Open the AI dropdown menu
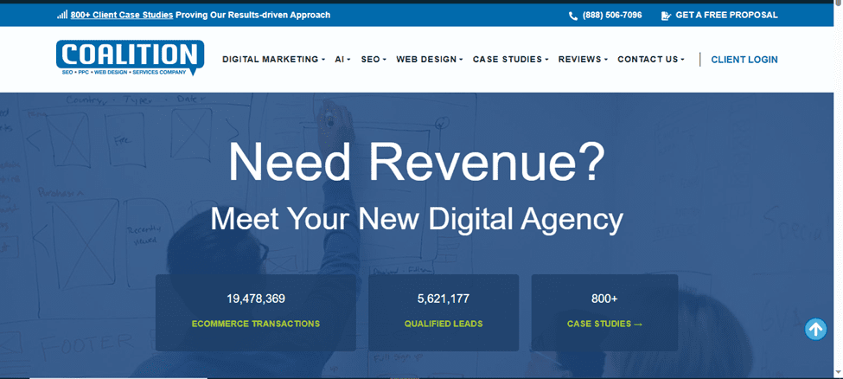Image resolution: width=843 pixels, height=379 pixels. 343,60
